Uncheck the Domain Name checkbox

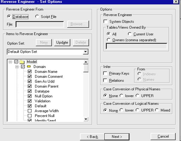point(30,71)
